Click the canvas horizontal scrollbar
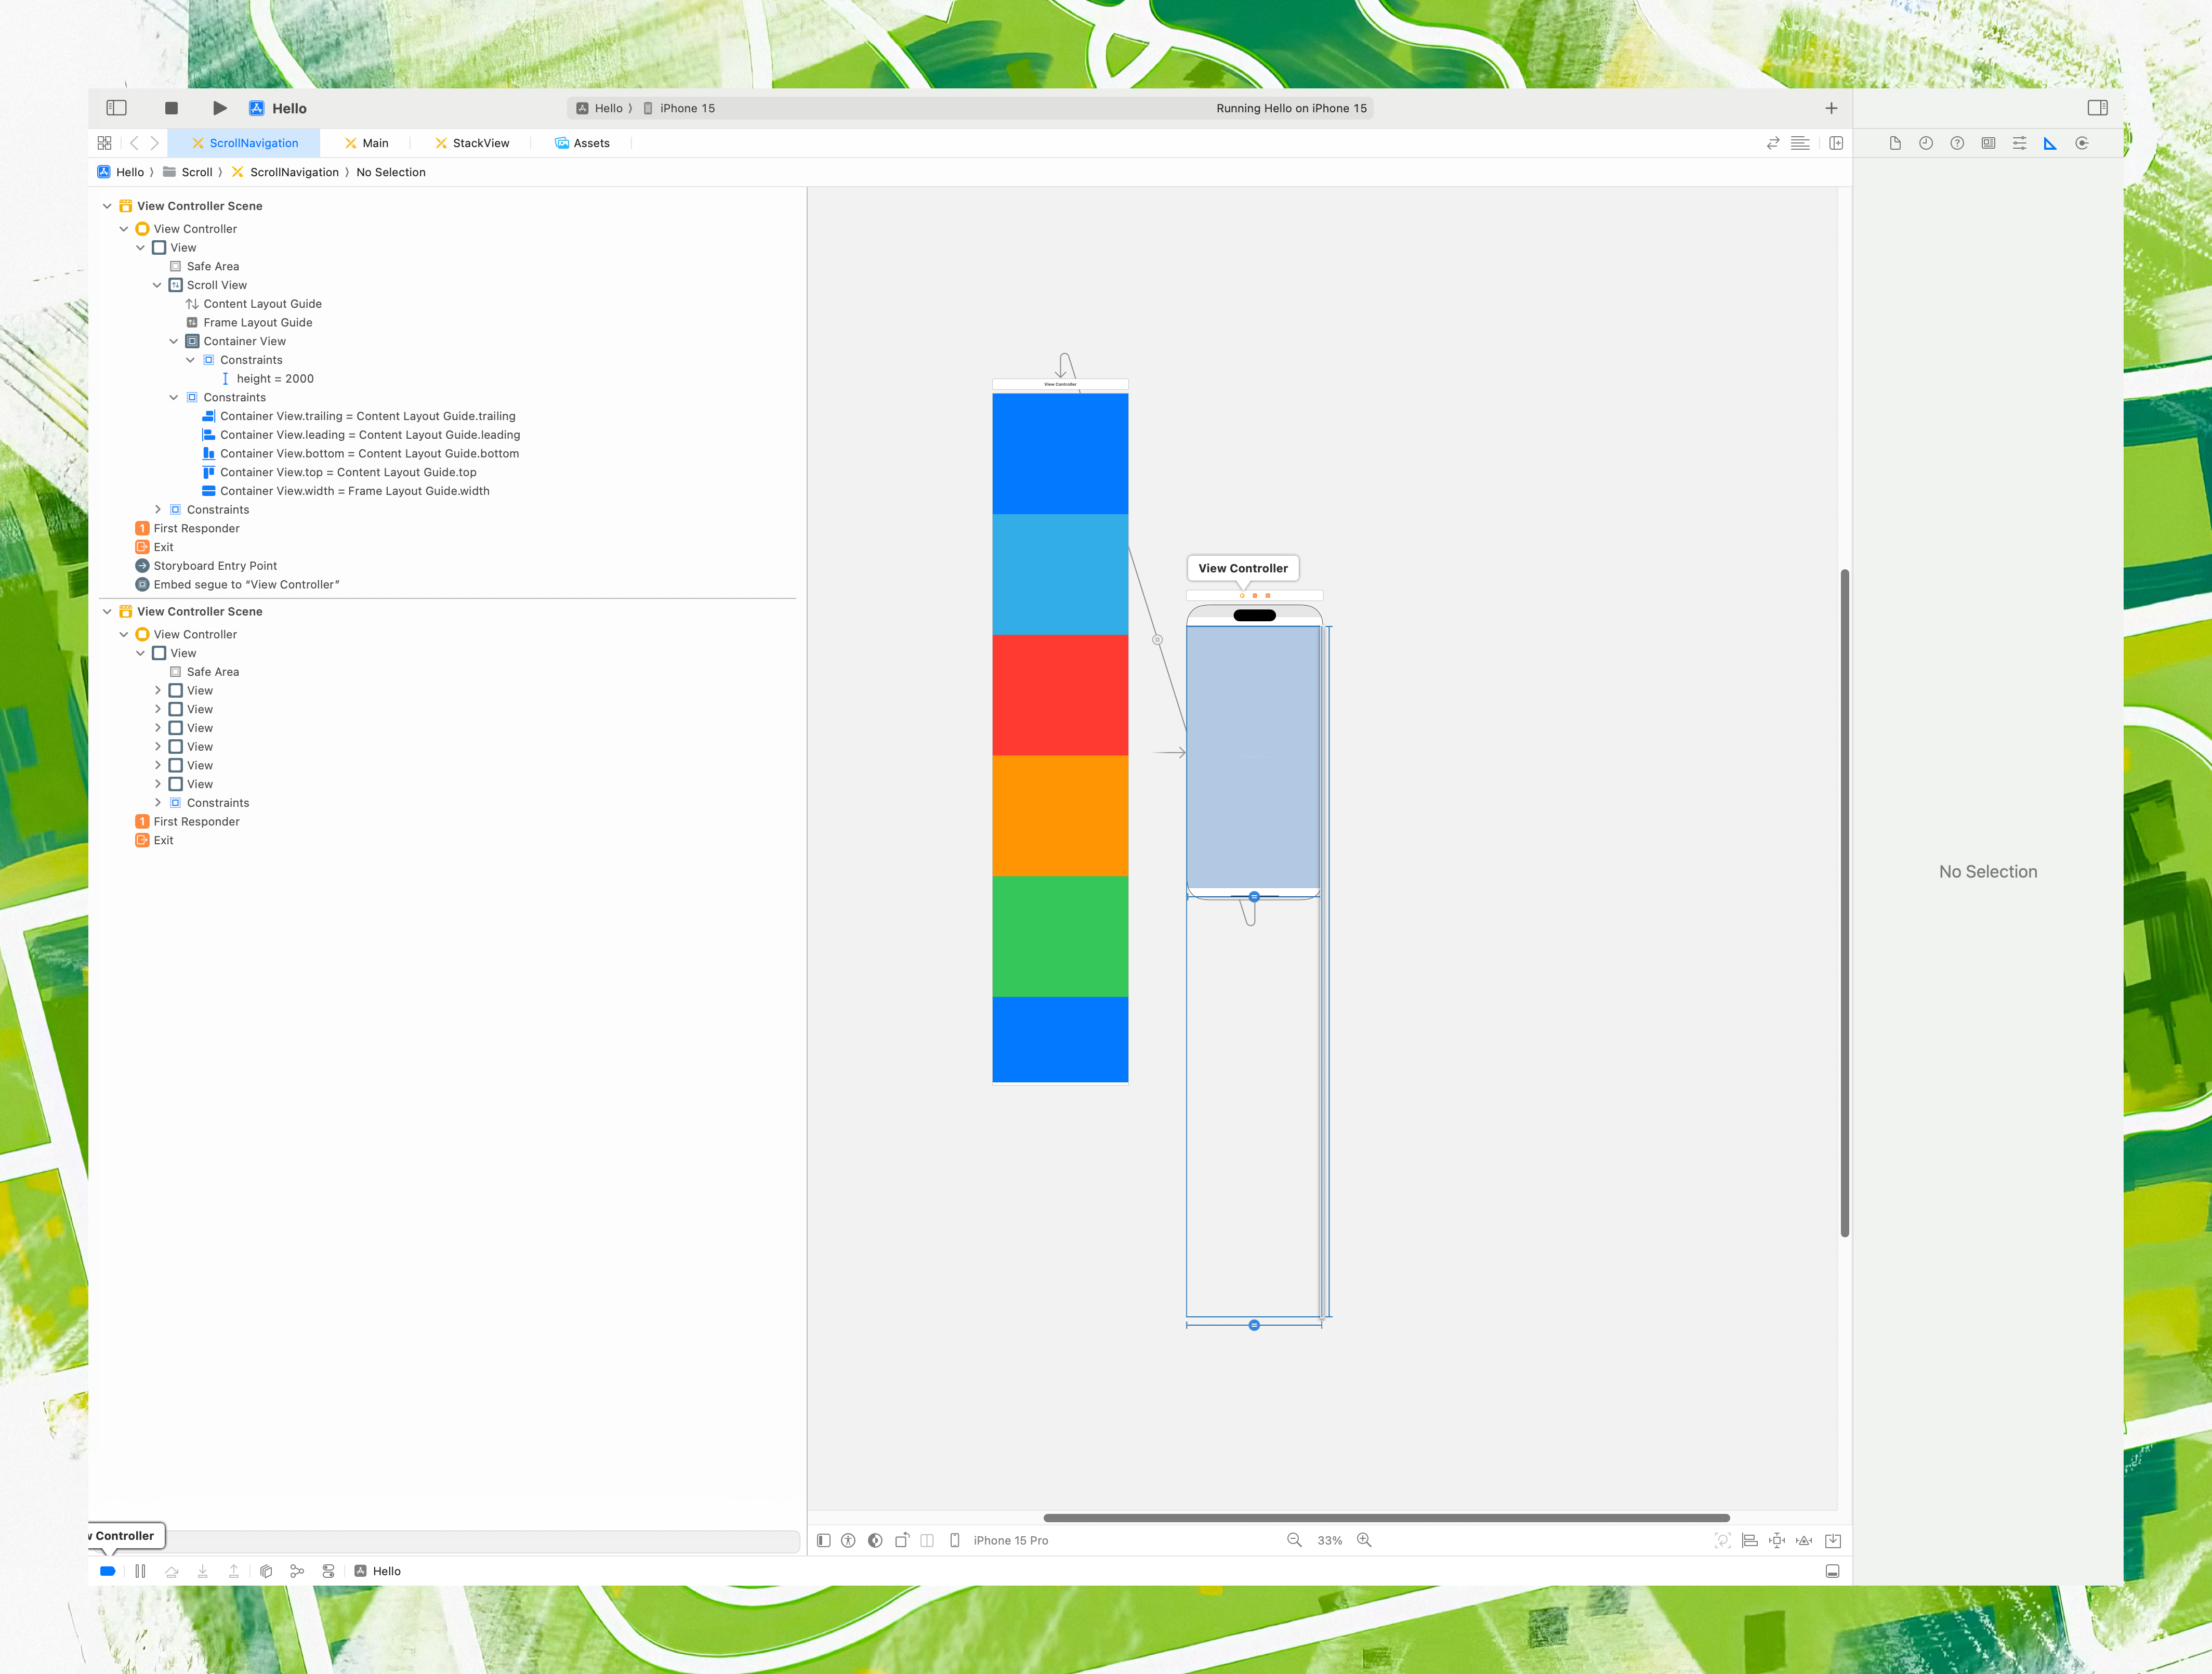This screenshot has width=2212, height=1674. 1386,1518
